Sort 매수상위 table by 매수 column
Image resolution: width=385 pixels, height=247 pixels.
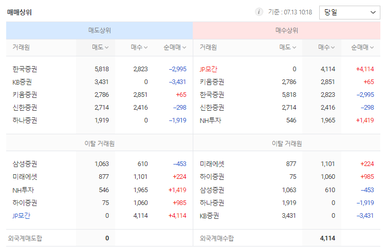(326, 47)
